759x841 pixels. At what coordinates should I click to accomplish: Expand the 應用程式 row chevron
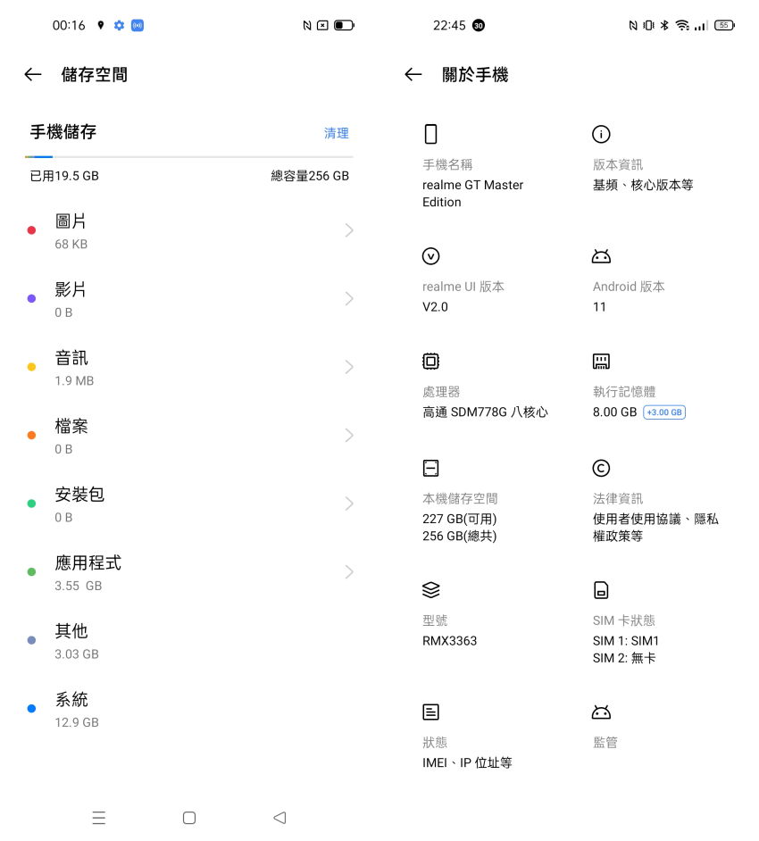pyautogui.click(x=349, y=571)
